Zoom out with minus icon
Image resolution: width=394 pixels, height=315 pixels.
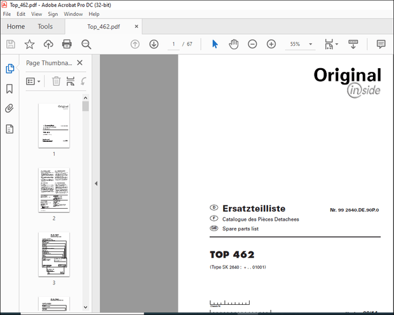pyautogui.click(x=252, y=45)
